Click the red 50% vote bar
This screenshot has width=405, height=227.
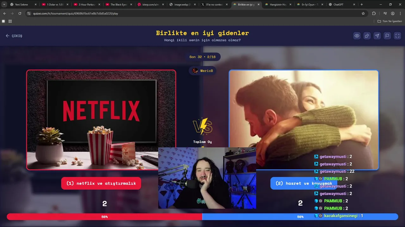(104, 217)
